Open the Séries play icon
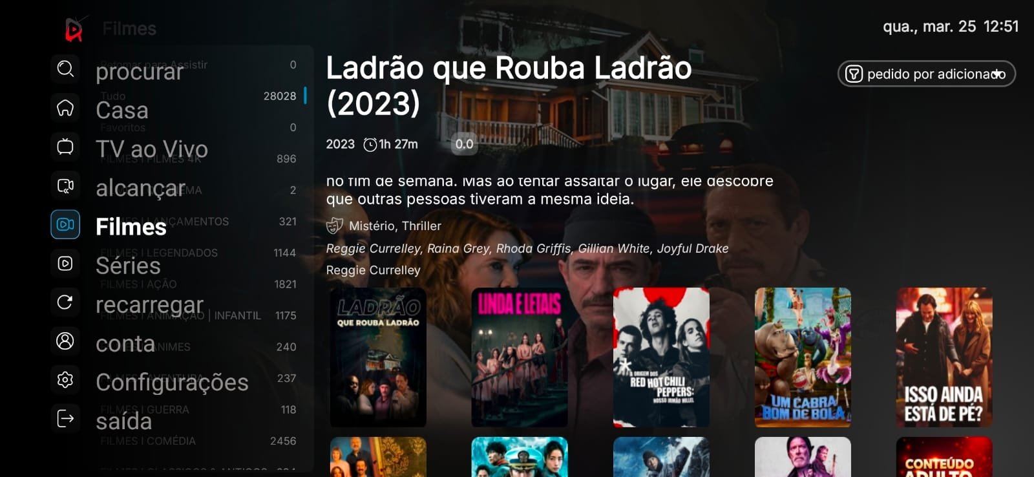 [x=65, y=263]
